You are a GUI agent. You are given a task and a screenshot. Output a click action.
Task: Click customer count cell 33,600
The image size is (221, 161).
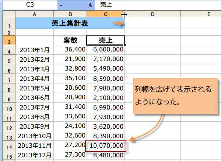[x=70, y=117]
